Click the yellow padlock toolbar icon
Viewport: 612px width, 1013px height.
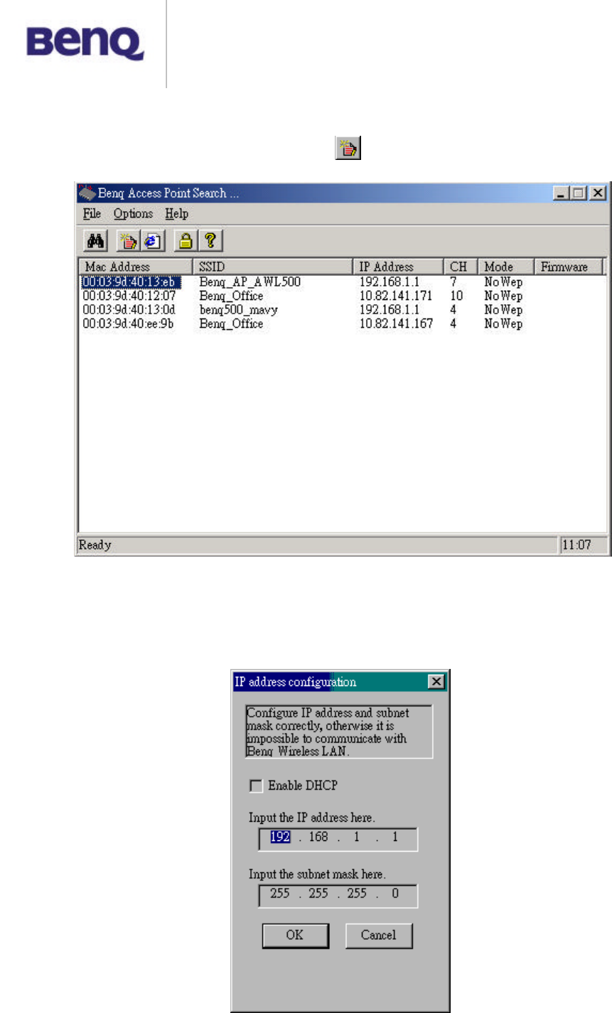click(186, 241)
